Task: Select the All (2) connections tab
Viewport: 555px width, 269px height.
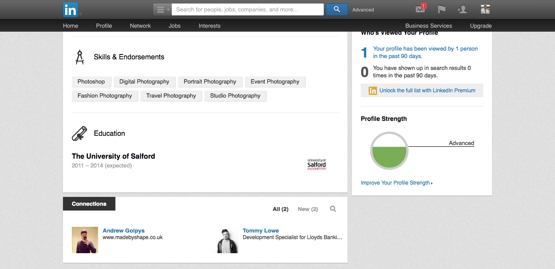Action: click(281, 209)
